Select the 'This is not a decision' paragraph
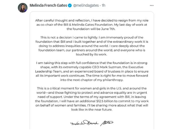 tap(92, 46)
